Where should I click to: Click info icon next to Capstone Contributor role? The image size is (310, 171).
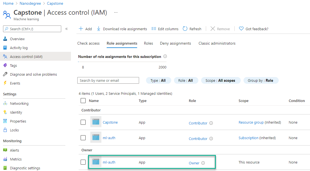(x=211, y=123)
